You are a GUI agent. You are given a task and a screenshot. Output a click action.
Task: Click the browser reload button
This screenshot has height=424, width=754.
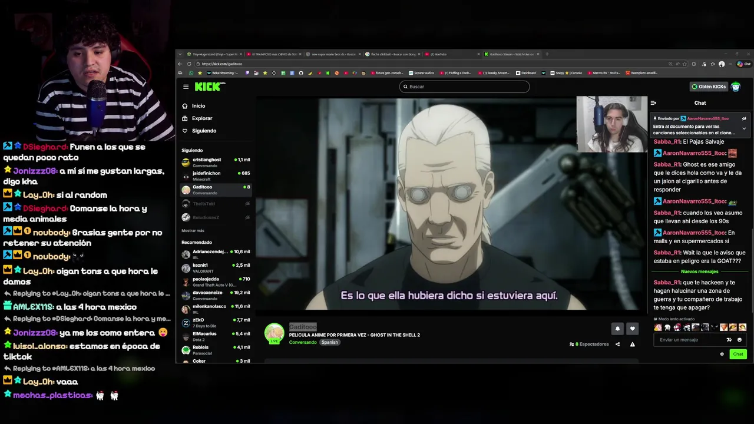tap(189, 64)
